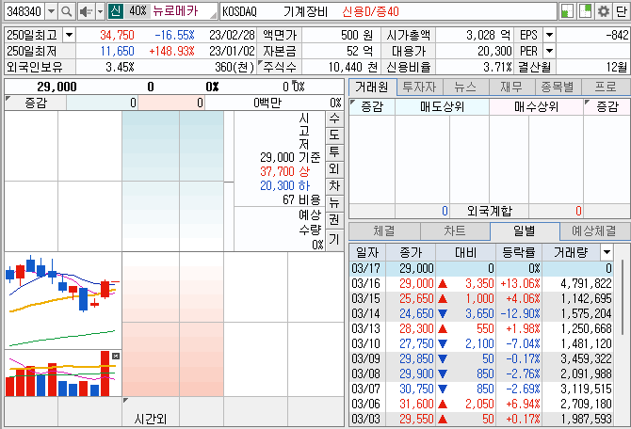Switch to the 프로 tab
The image size is (631, 429).
tap(606, 87)
